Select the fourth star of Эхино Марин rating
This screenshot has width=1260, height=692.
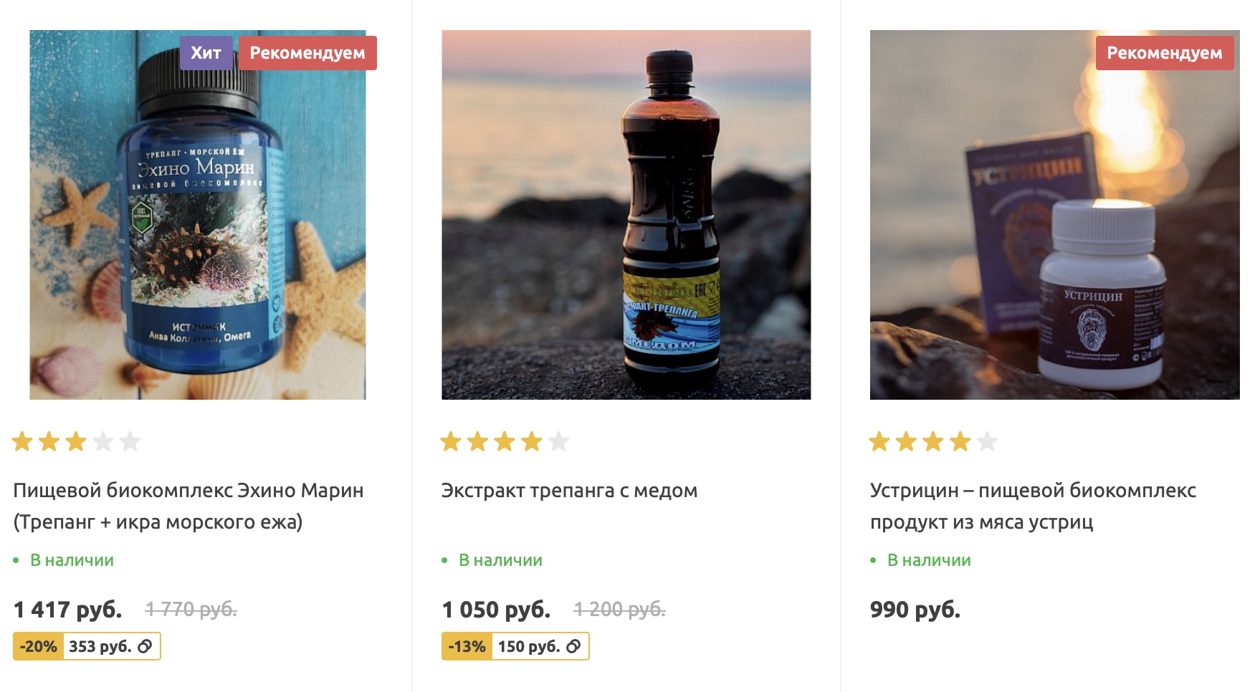click(103, 441)
